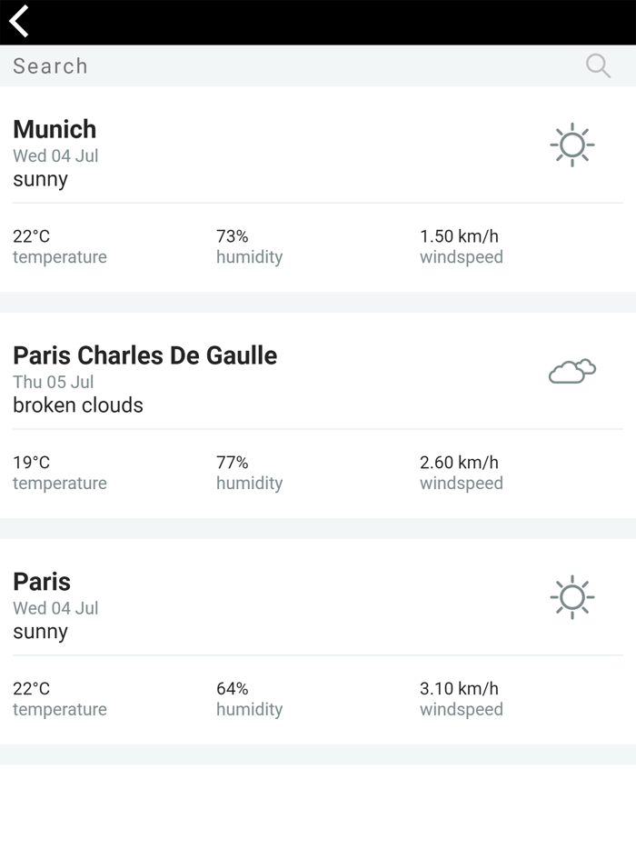Tap the back arrow icon
636x849 pixels.
(20, 21)
